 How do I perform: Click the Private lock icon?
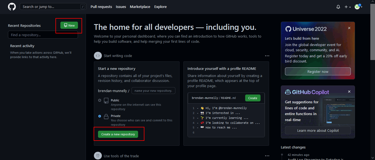tap(106, 116)
